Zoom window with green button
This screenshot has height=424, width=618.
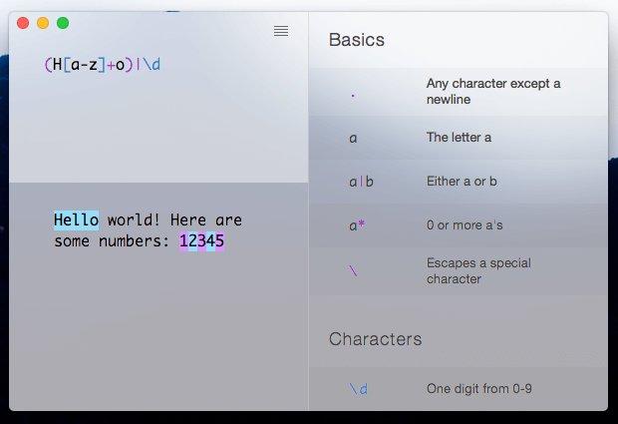click(63, 23)
